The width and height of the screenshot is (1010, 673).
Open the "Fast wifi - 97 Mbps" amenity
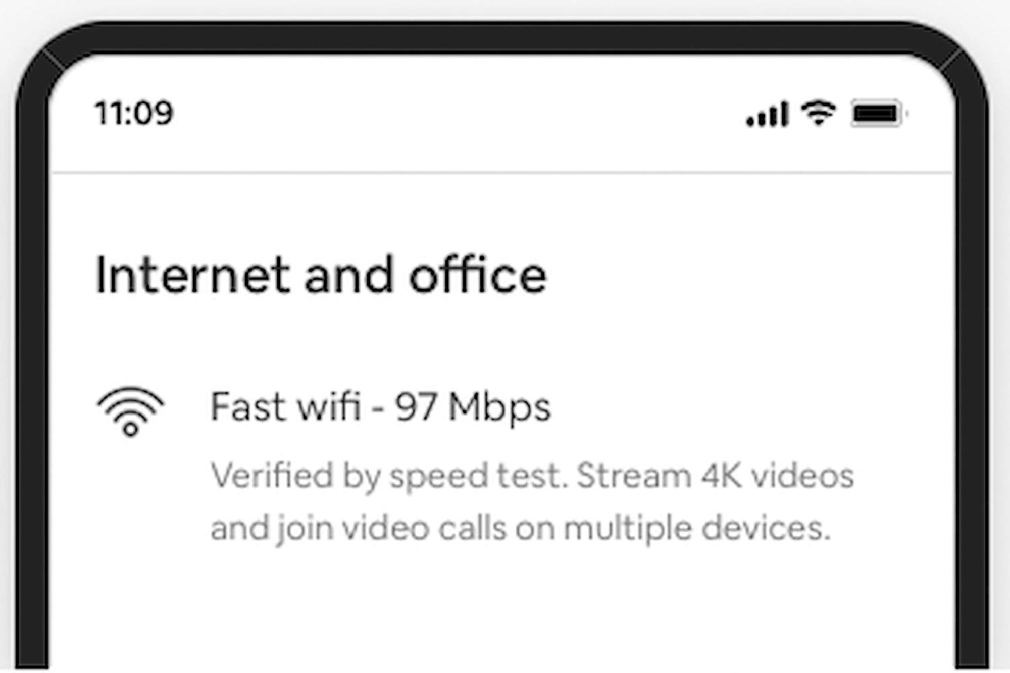380,407
